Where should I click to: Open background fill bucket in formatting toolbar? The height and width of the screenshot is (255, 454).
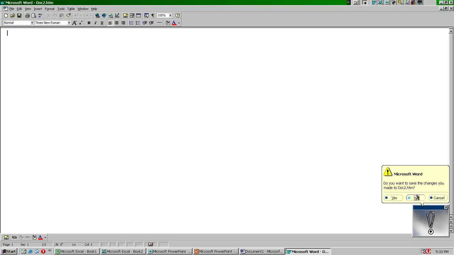click(168, 23)
